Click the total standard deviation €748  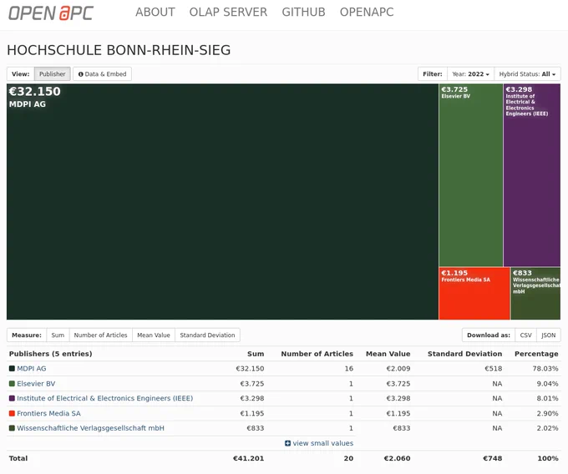point(493,458)
